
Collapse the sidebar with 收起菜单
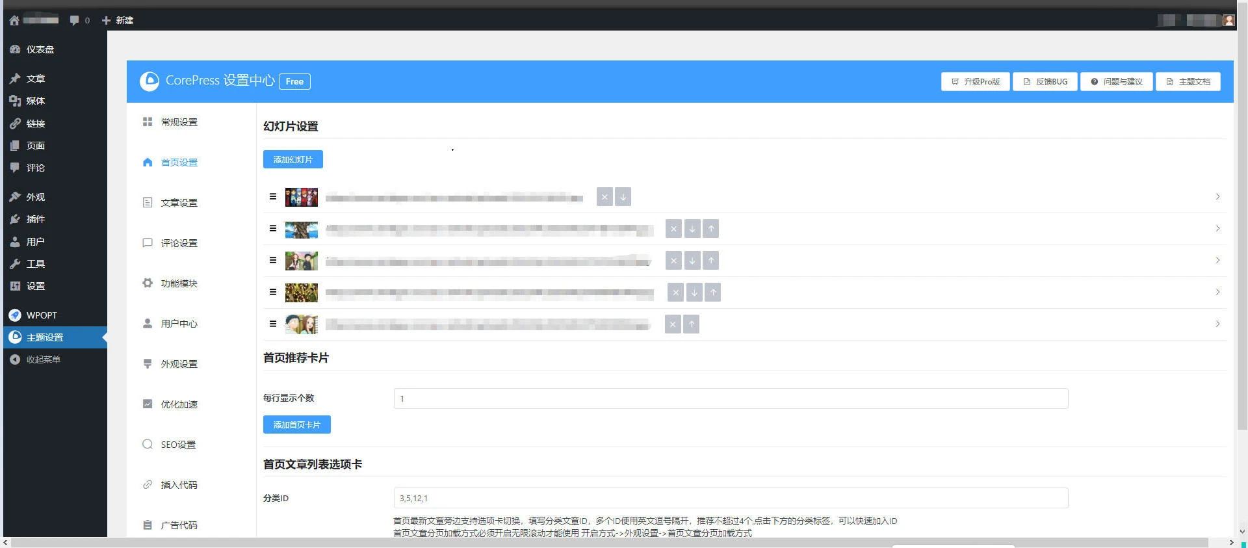(43, 359)
